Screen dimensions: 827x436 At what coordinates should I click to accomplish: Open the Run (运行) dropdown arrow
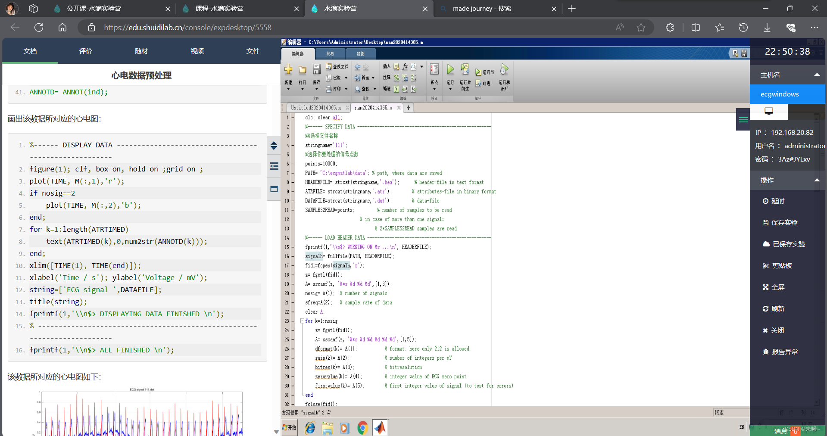[x=450, y=89]
